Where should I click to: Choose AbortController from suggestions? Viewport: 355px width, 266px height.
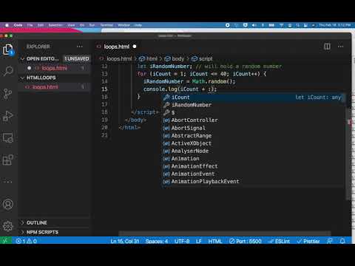tap(253, 120)
